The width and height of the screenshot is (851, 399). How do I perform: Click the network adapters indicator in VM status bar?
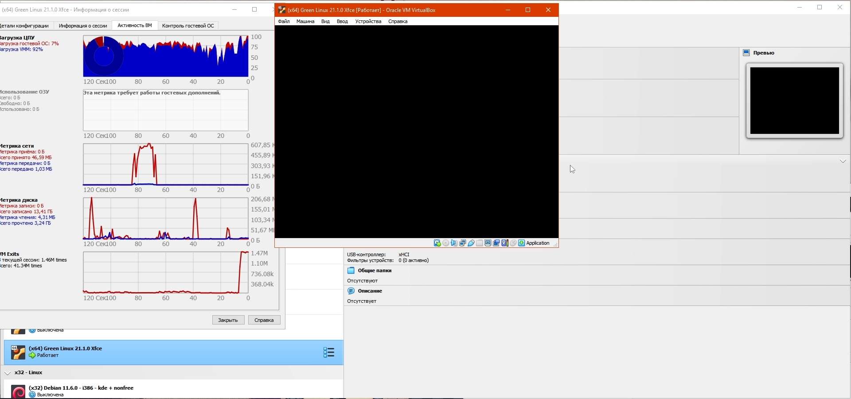463,243
